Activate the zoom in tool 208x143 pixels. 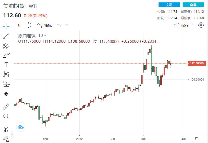click(x=6, y=116)
